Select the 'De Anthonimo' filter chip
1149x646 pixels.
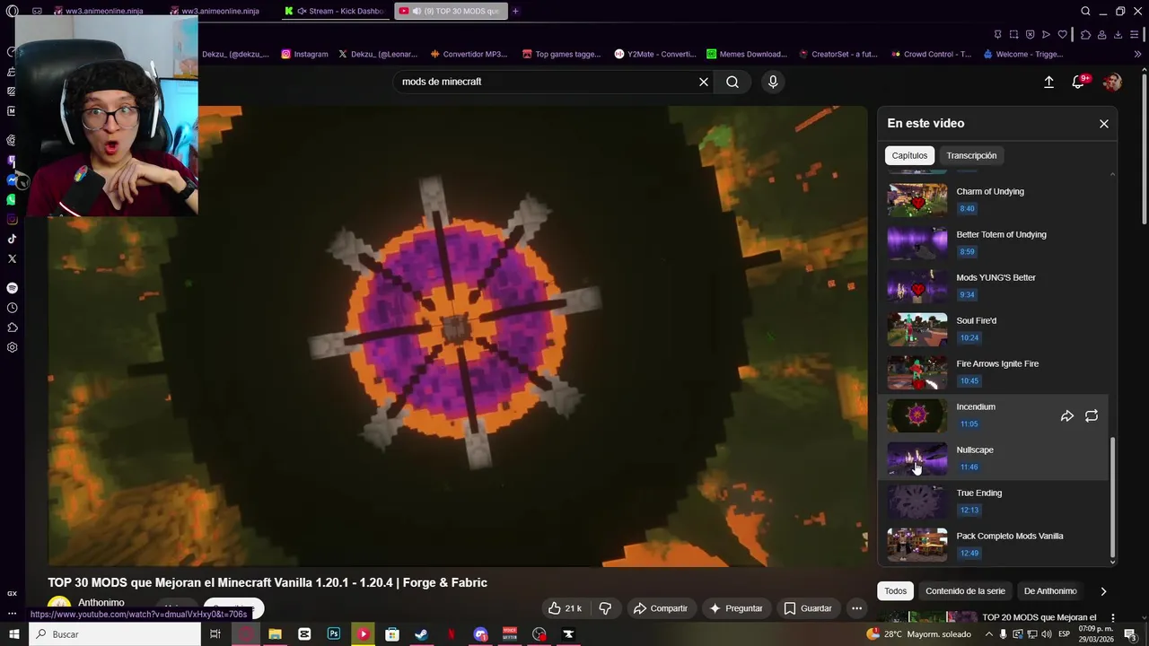1050,591
